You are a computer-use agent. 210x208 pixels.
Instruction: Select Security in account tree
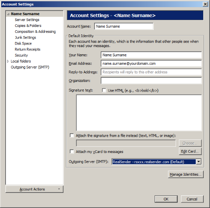[21, 55]
